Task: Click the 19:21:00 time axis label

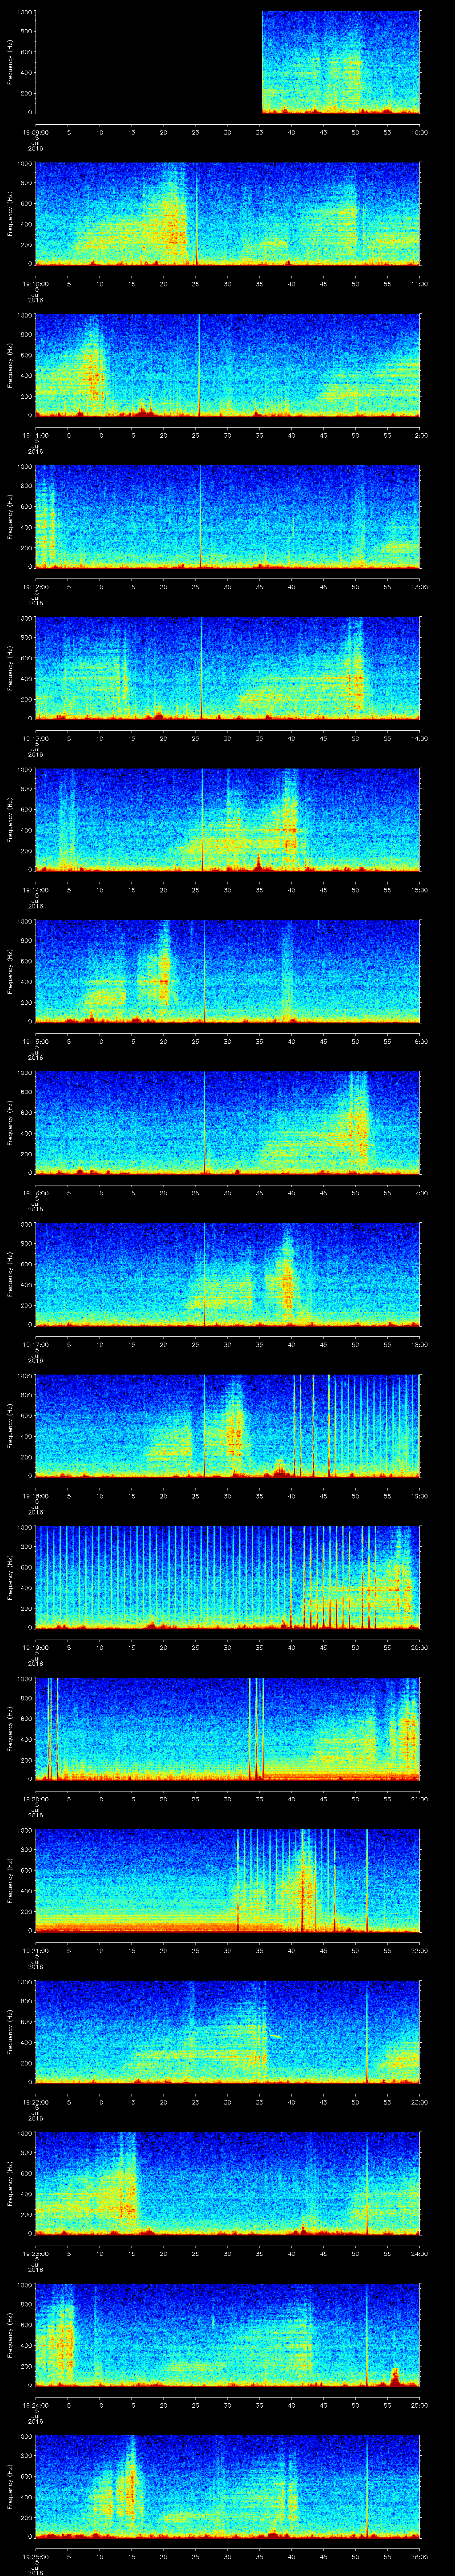Action: pyautogui.click(x=35, y=1950)
